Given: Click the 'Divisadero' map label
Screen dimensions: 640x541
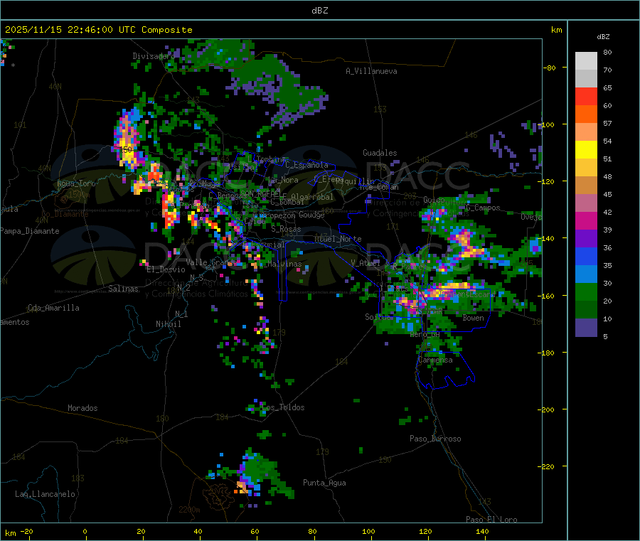Looking at the screenshot, I should pyautogui.click(x=154, y=56).
